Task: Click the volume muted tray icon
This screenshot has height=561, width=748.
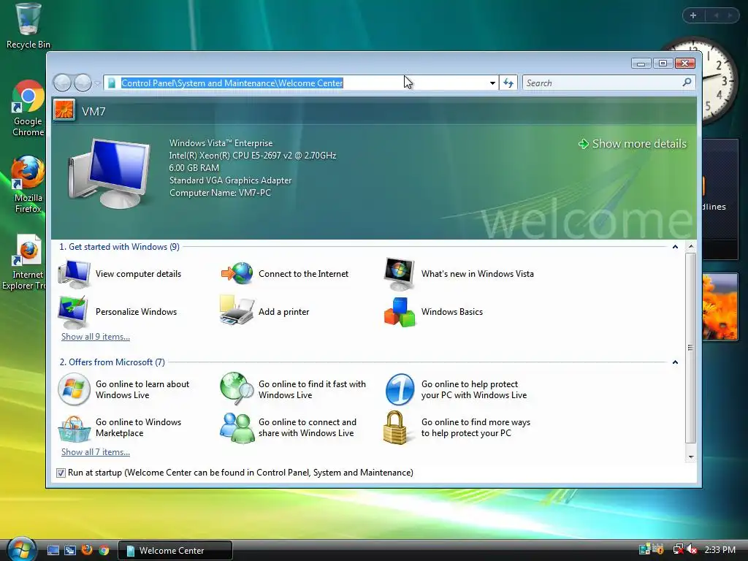Action: pos(692,549)
